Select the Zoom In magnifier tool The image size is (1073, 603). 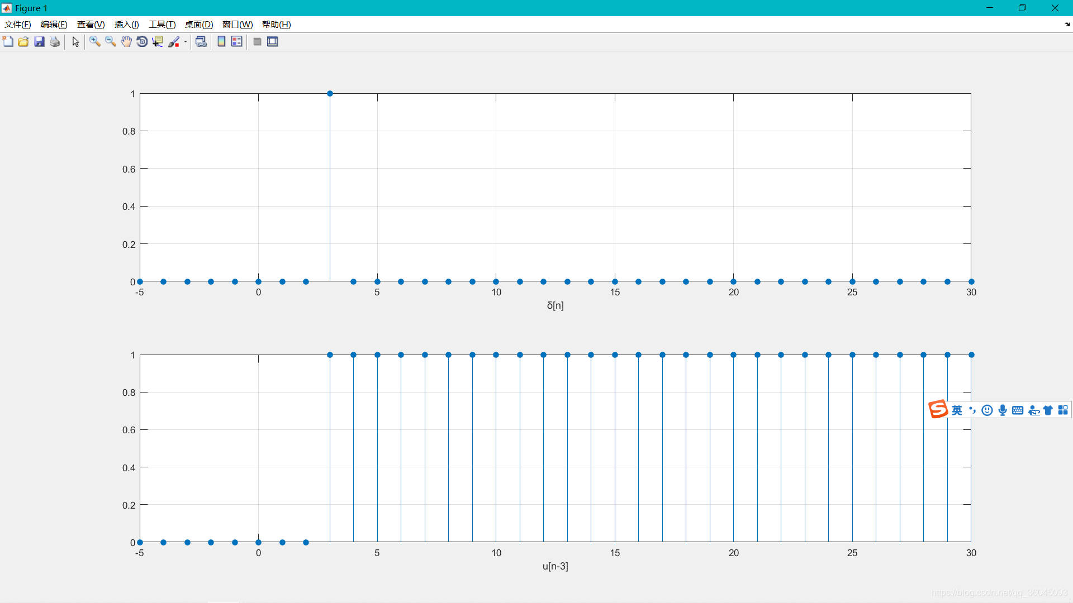pyautogui.click(x=95, y=42)
